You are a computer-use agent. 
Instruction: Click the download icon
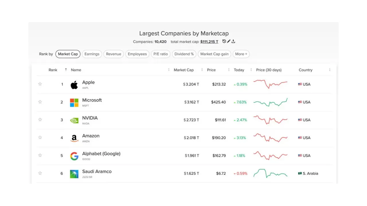233,41
